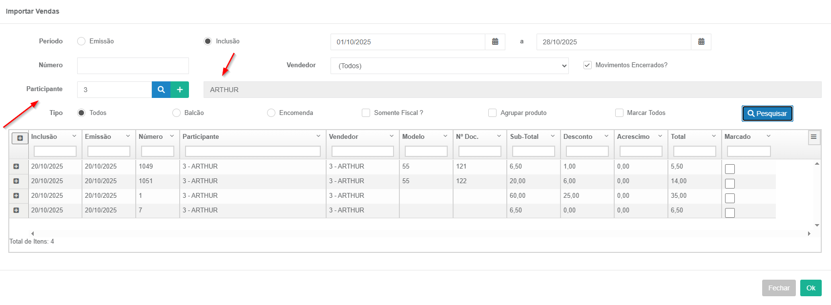The image size is (831, 305).
Task: Expand all rows with header plus icon
Action: pos(20,138)
